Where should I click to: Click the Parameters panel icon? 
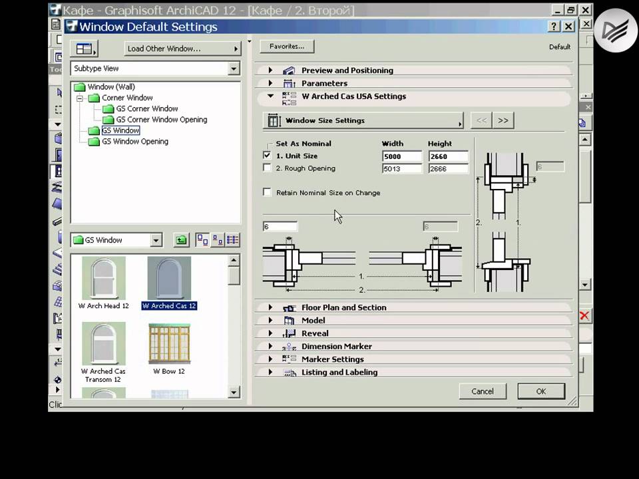pos(289,84)
